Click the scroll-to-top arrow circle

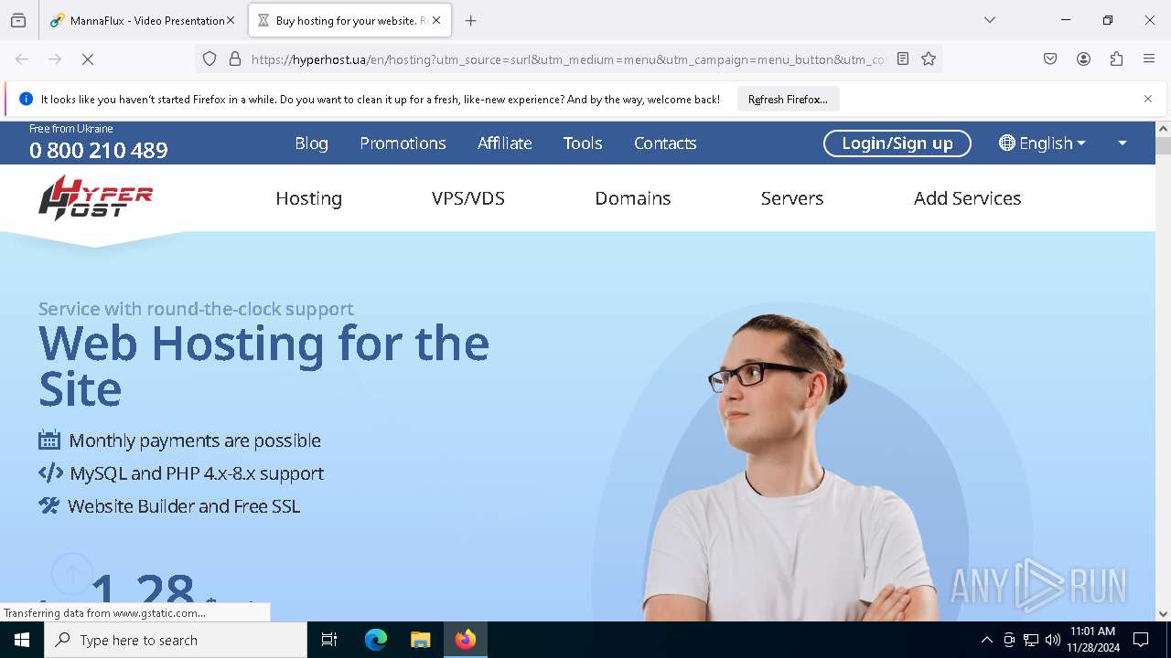point(72,574)
